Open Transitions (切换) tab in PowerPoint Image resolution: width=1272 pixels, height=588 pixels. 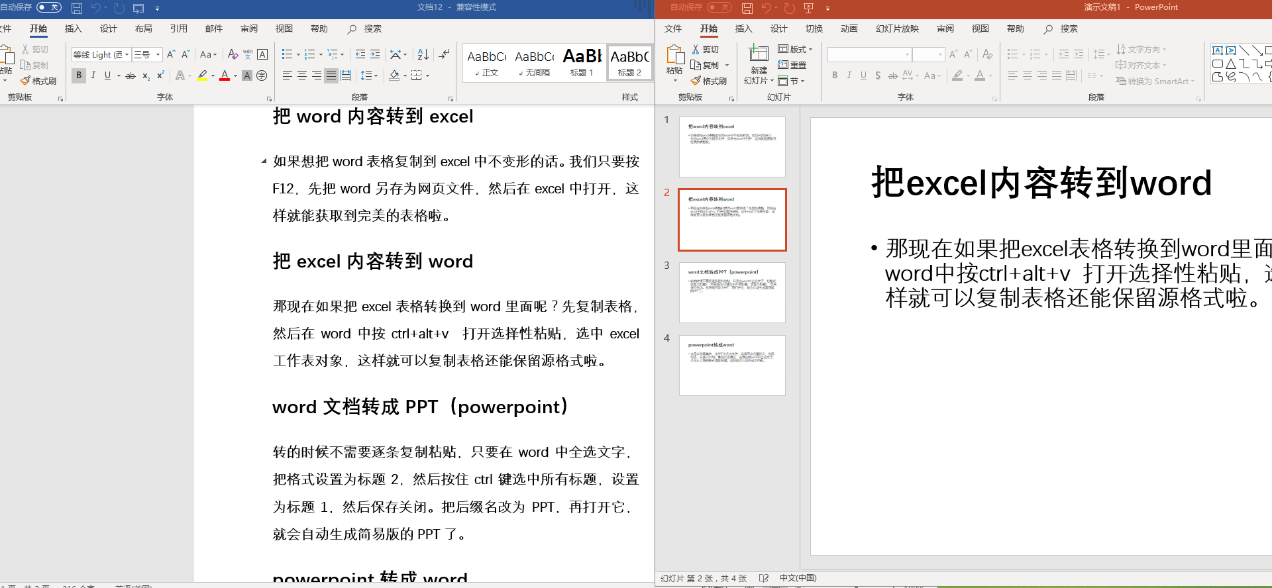point(814,28)
